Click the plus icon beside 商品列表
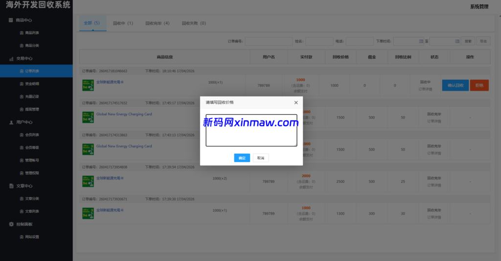This screenshot has height=261, width=501. [22, 33]
